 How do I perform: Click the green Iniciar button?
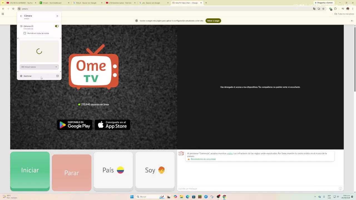point(30,171)
